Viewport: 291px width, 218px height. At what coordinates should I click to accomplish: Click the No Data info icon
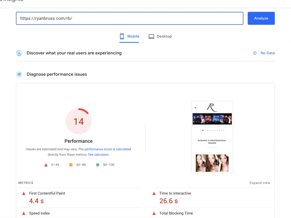tap(255, 53)
